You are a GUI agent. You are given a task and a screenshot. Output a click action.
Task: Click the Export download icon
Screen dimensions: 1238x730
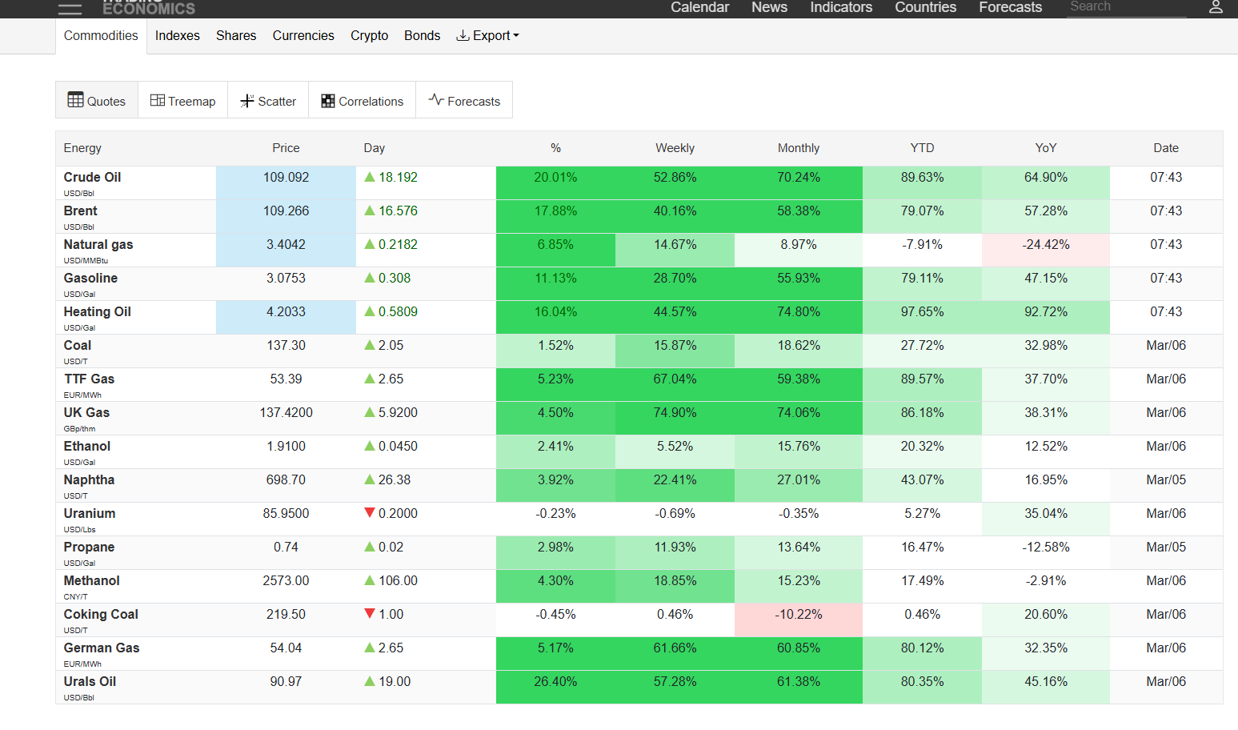[463, 36]
